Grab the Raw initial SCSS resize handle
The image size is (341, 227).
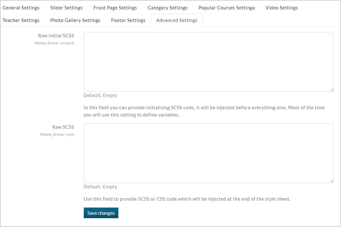point(332,90)
